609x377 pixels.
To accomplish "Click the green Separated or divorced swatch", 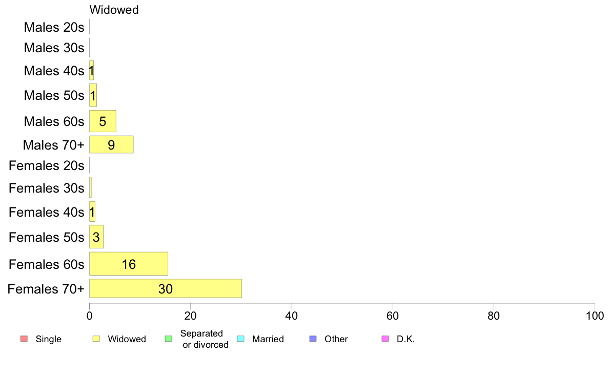I will [169, 339].
